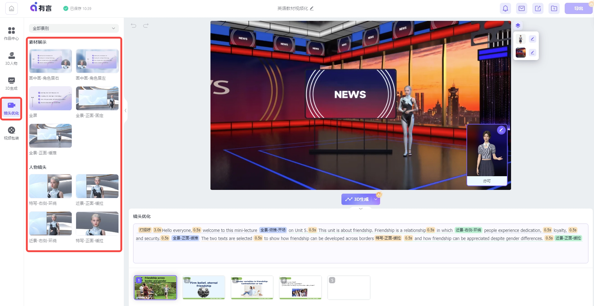Click the 人物镜头 section heading
The height and width of the screenshot is (306, 594).
[38, 167]
